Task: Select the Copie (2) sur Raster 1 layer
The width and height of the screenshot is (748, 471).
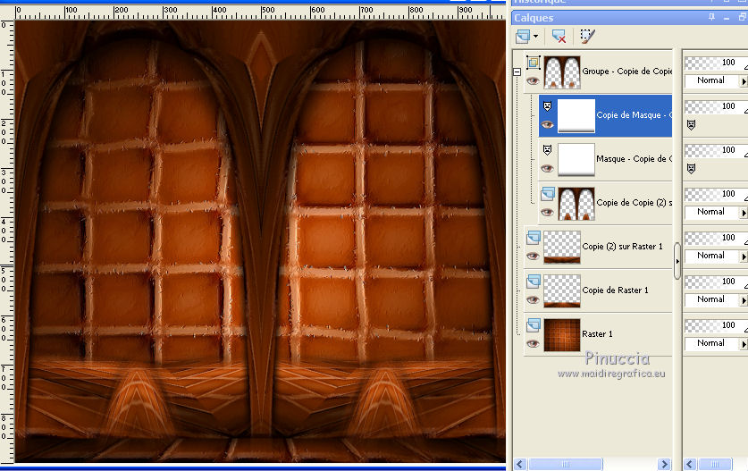Action: pos(622,247)
